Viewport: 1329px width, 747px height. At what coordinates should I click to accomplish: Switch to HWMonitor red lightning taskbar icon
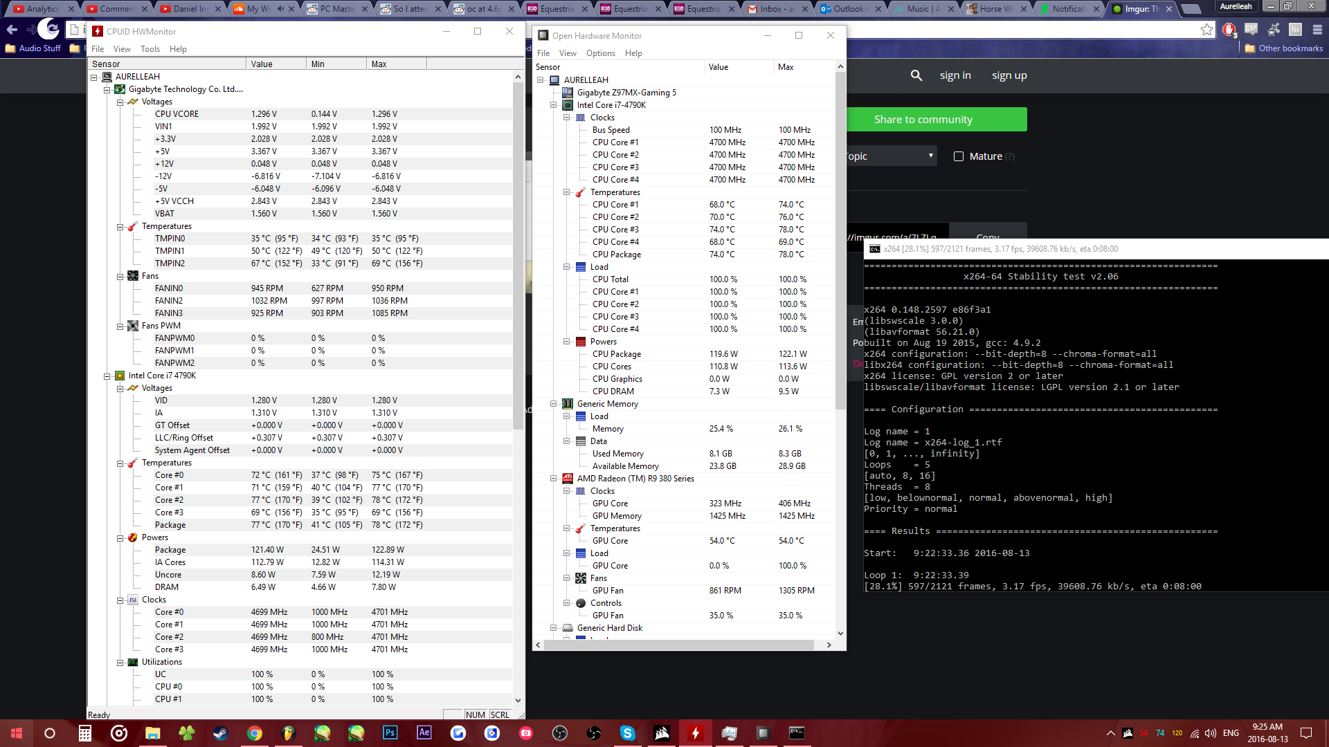[x=695, y=733]
